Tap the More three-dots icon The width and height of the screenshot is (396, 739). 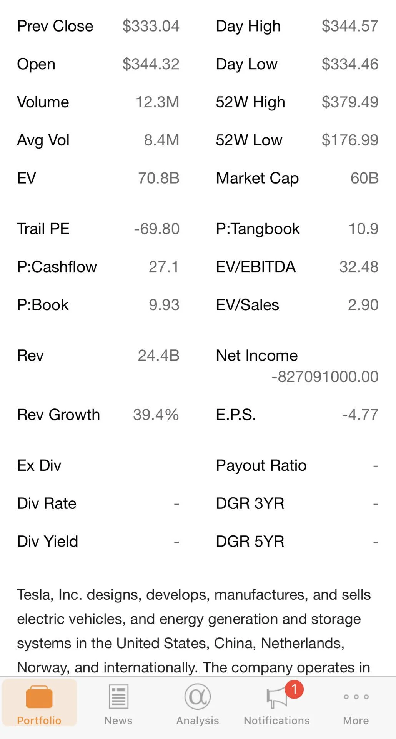(x=356, y=697)
